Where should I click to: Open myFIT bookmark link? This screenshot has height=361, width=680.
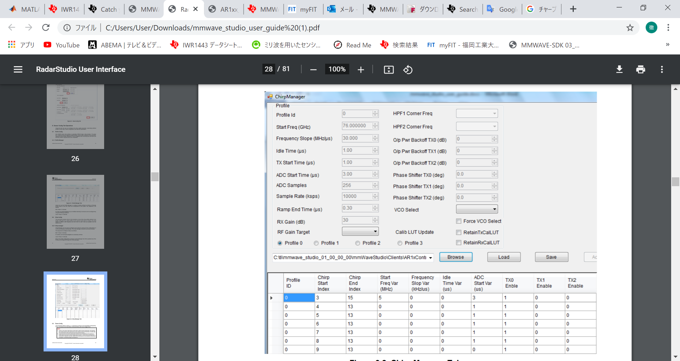pyautogui.click(x=463, y=45)
